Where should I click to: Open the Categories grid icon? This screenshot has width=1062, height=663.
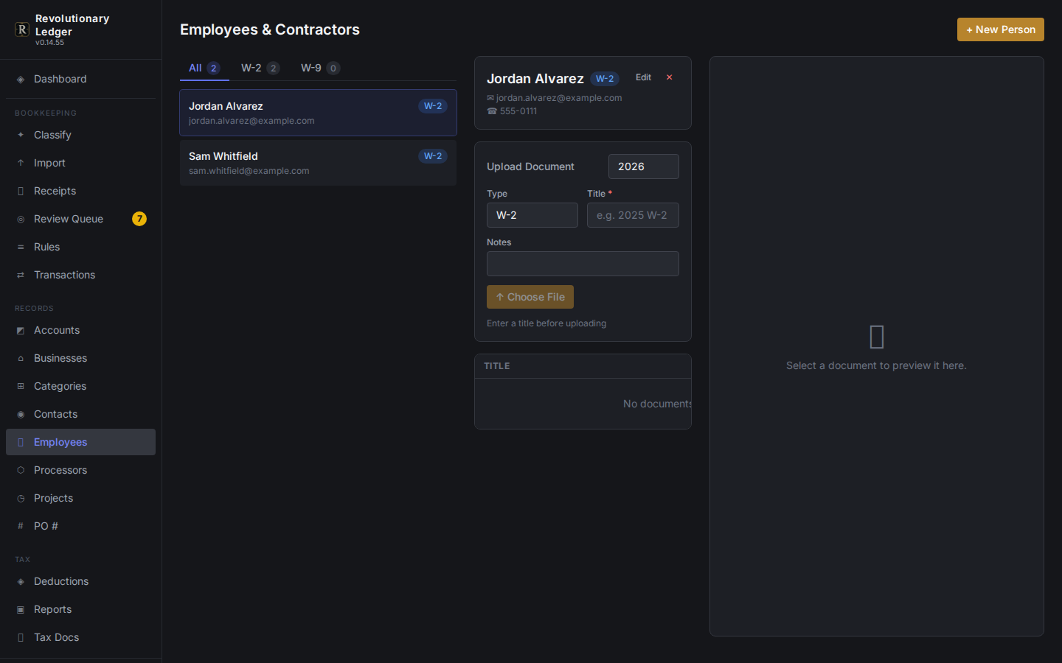[21, 387]
